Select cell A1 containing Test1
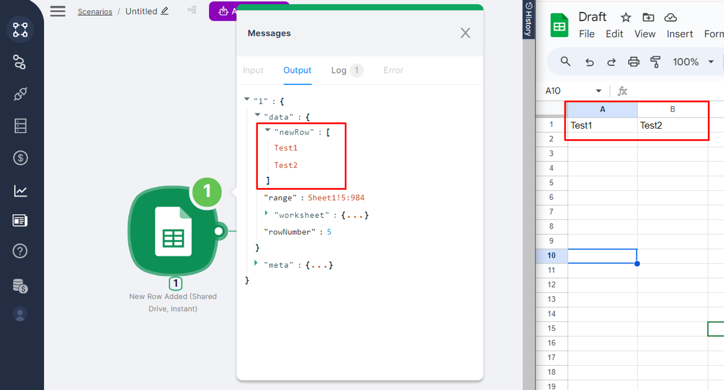The height and width of the screenshot is (390, 724). pos(602,125)
